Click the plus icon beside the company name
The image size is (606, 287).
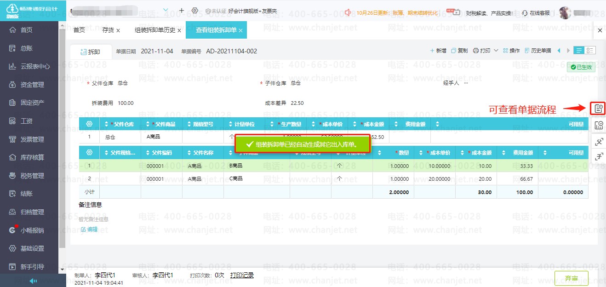(182, 11)
